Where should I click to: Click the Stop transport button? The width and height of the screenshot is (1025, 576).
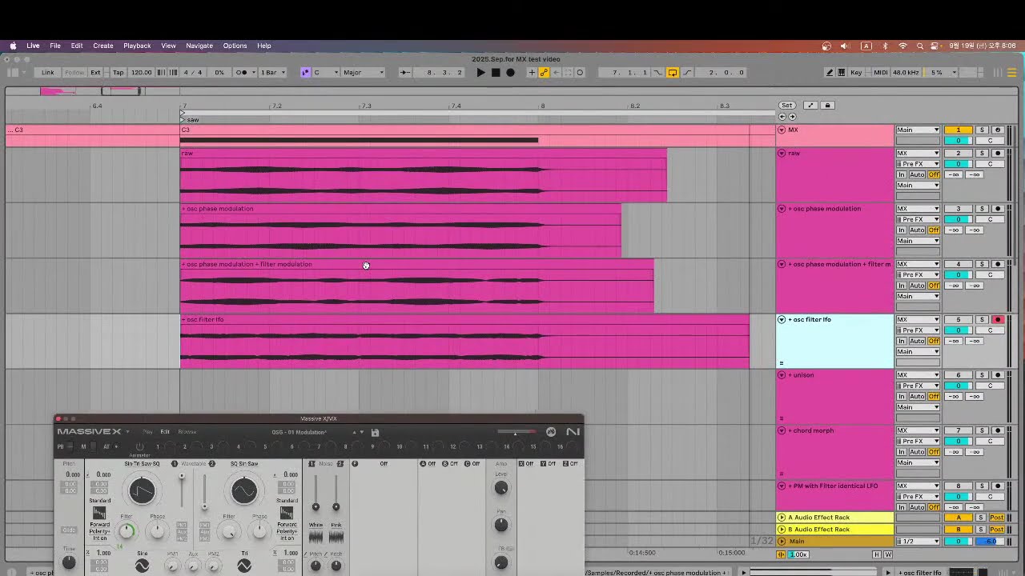click(x=496, y=73)
